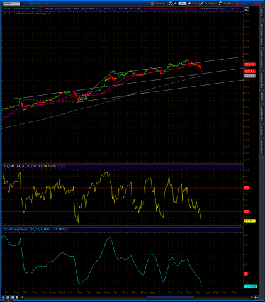Expand the RSI_EMA study label header

[x=23, y=166]
